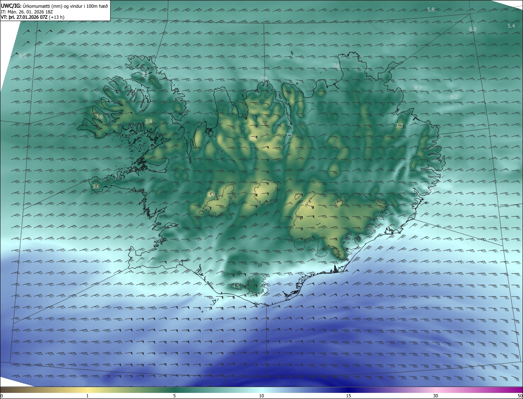Click the 5.4 value label on the map
The height and width of the screenshot is (399, 523).
[511, 26]
